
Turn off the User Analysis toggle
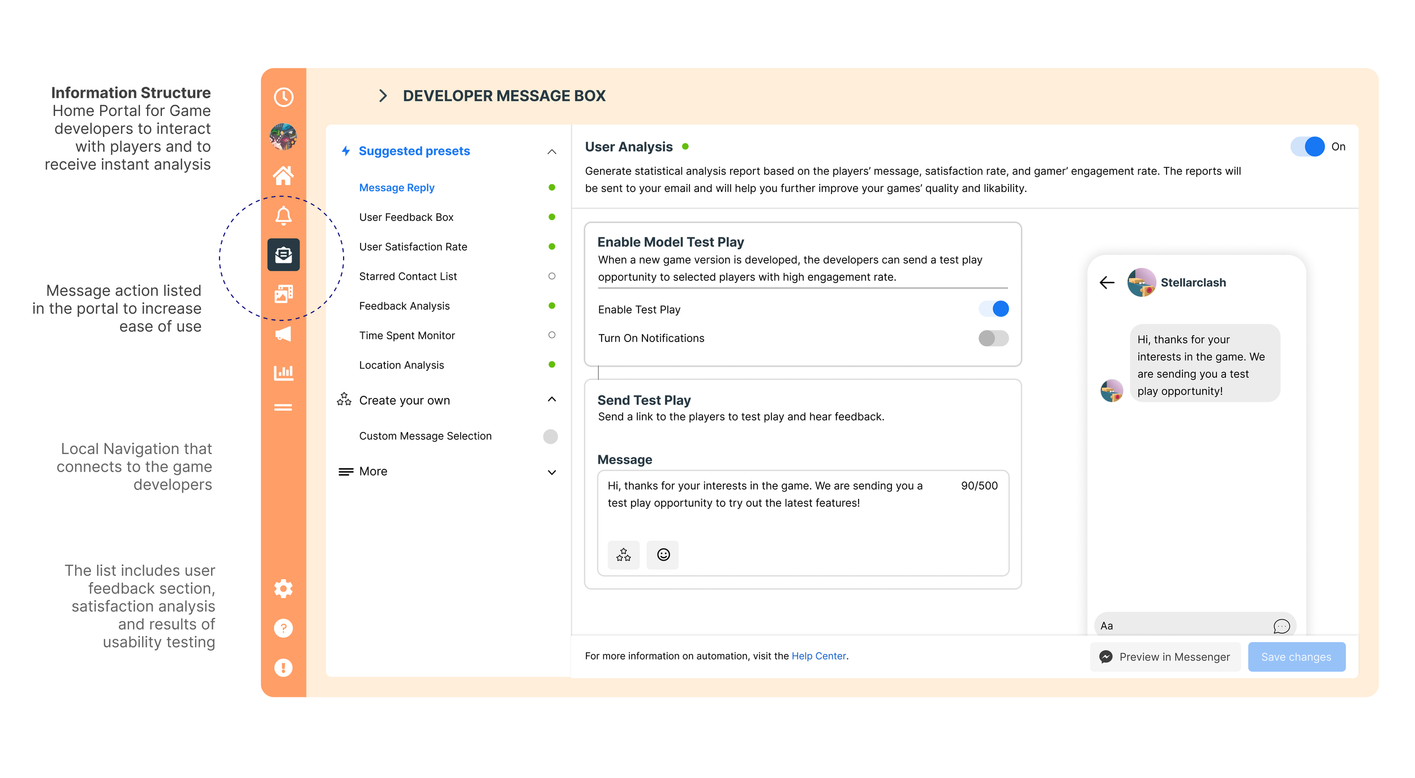coord(1307,147)
